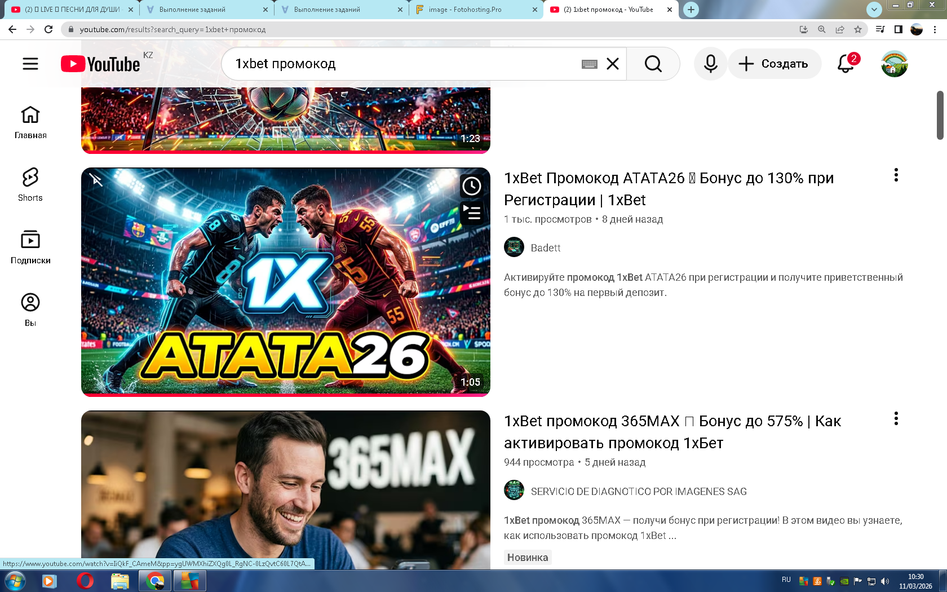Expand the tab search chevron
947x592 pixels.
pyautogui.click(x=874, y=10)
